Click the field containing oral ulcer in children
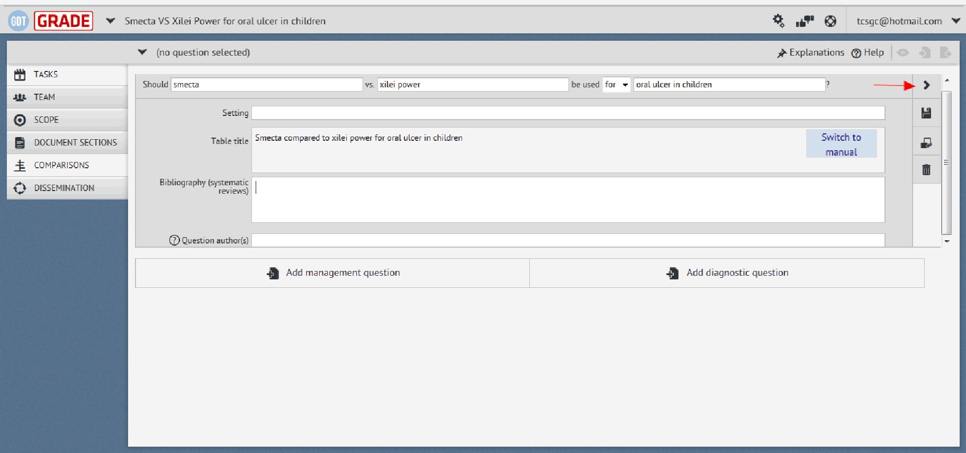This screenshot has height=453, width=966. (729, 85)
